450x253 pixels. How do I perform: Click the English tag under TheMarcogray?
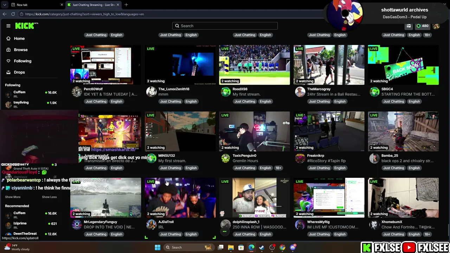340,102
